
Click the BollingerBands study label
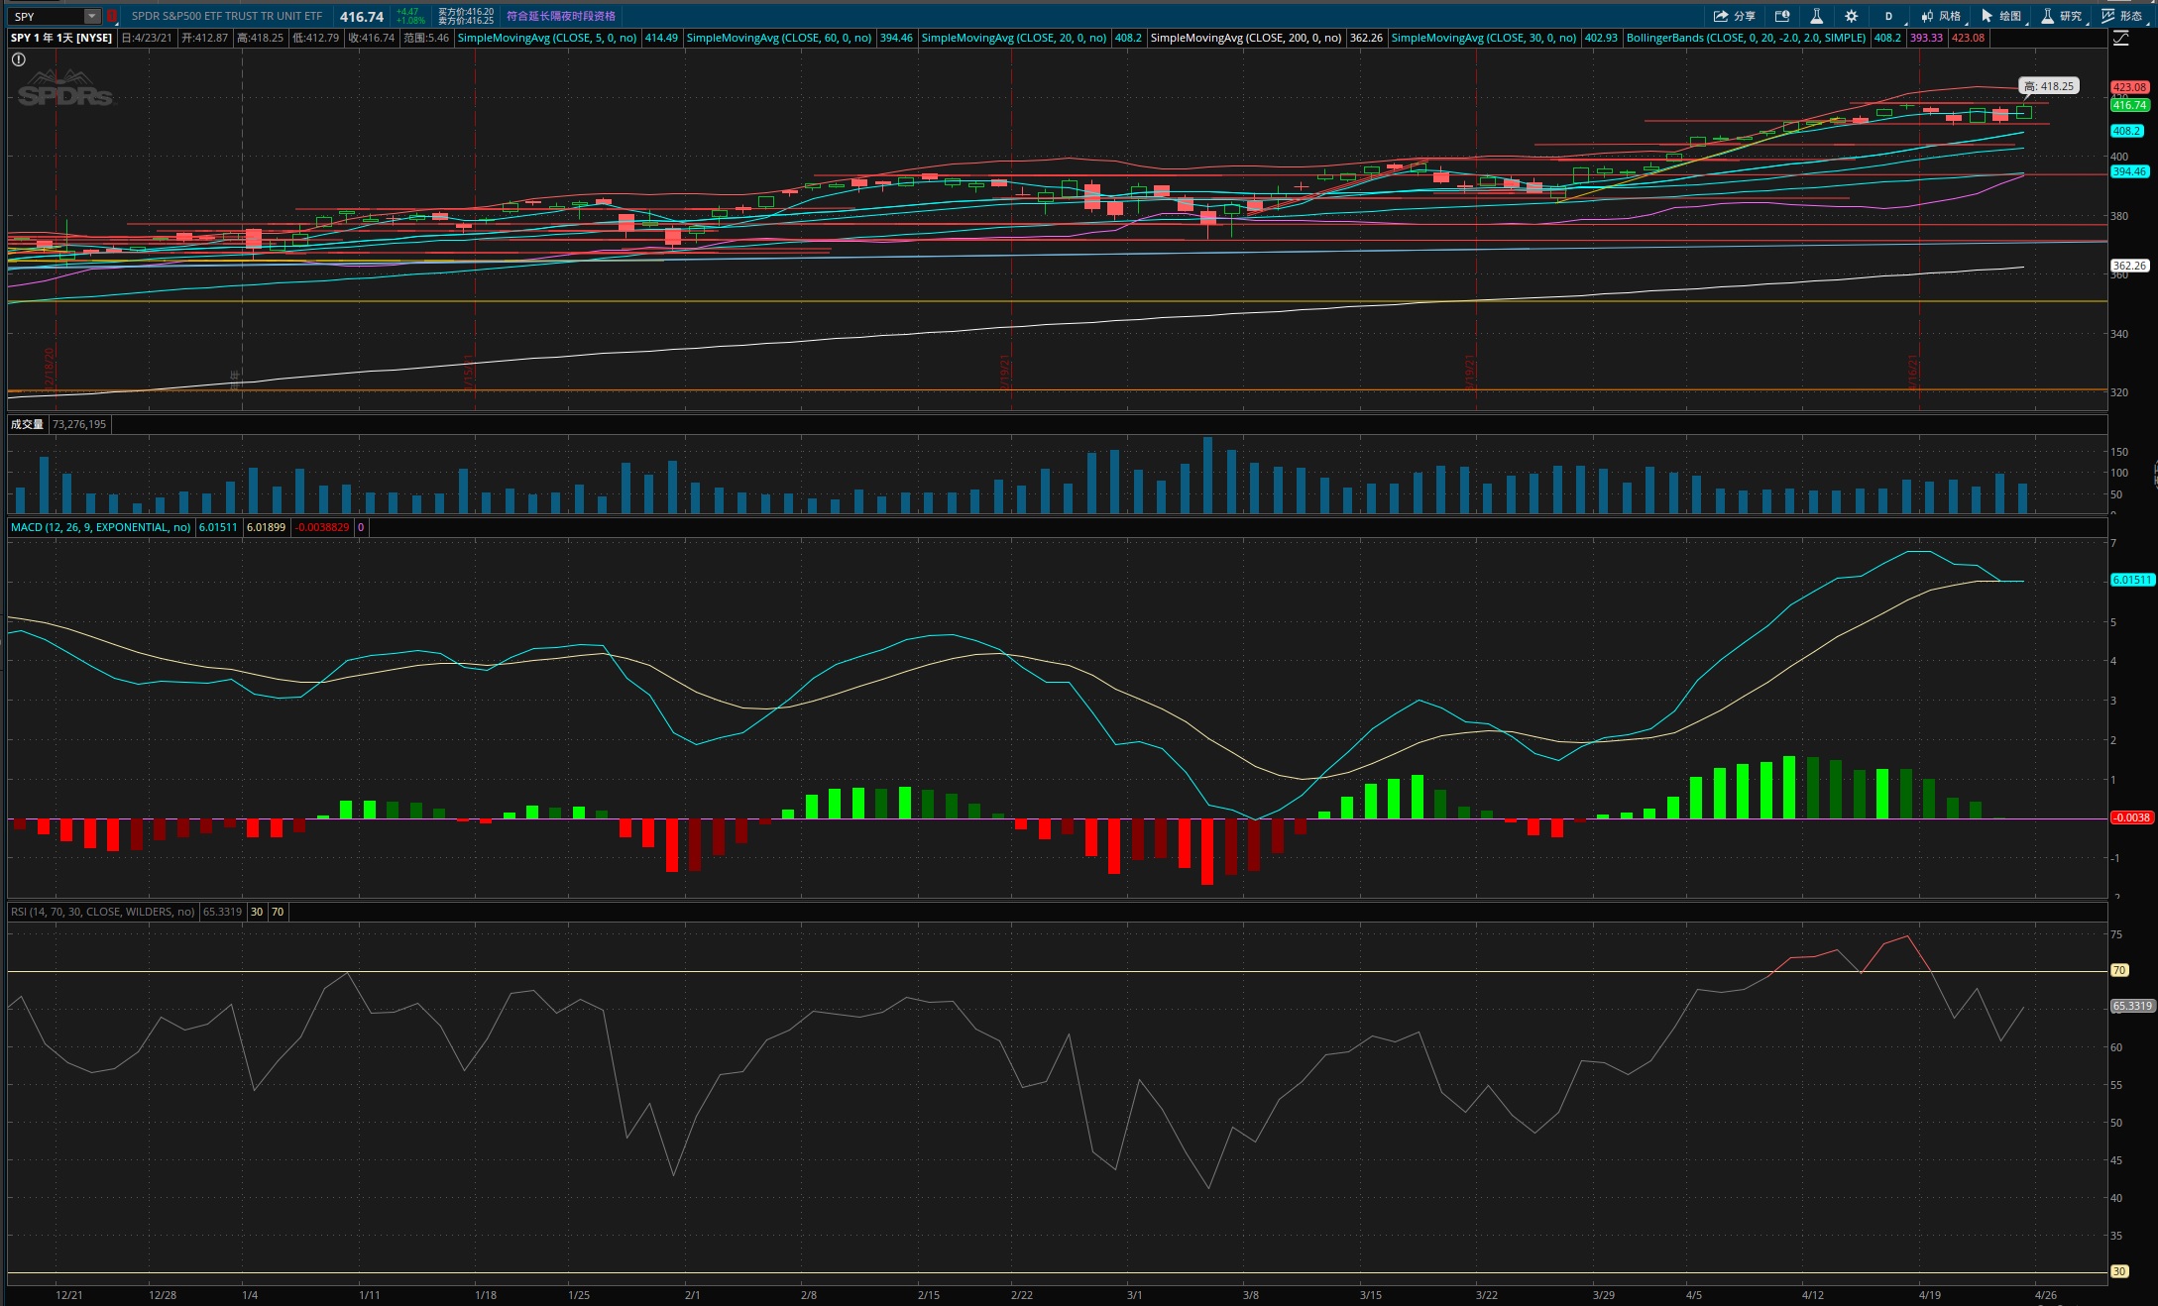[1745, 38]
